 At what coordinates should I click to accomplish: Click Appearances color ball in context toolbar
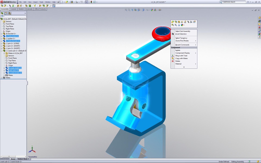point(182,25)
